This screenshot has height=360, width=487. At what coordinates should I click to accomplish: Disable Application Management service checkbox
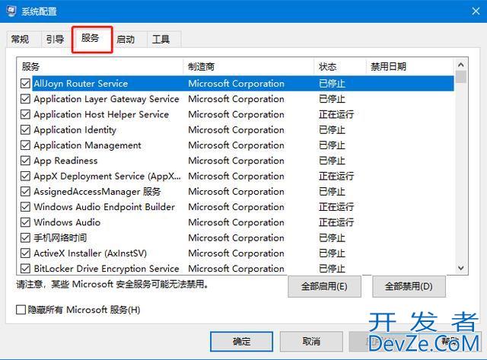click(25, 145)
